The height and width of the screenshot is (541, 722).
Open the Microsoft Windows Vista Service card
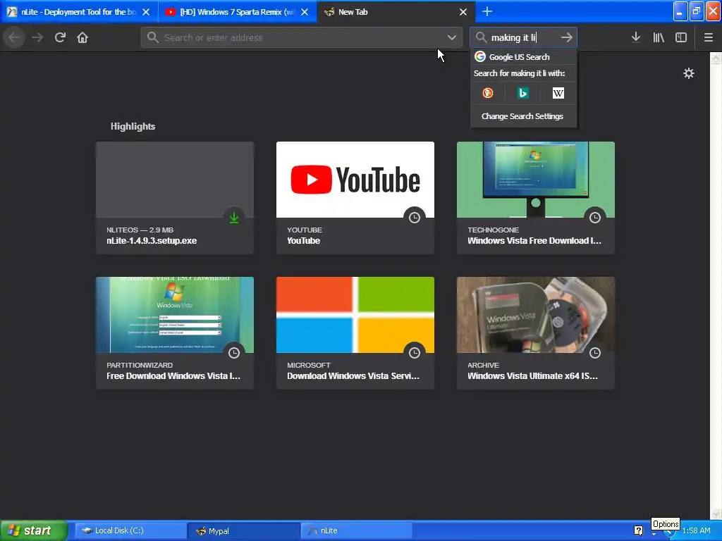[355, 333]
